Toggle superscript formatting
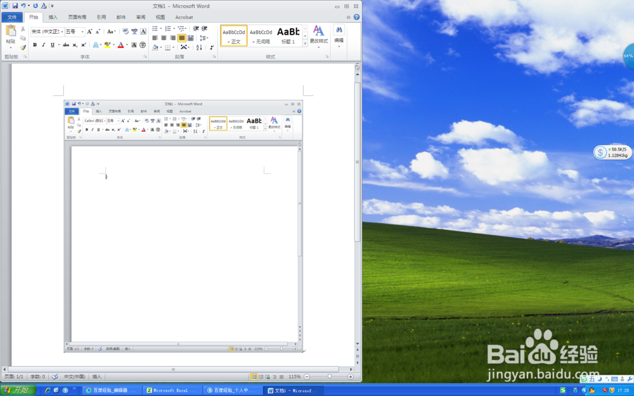 tap(83, 45)
